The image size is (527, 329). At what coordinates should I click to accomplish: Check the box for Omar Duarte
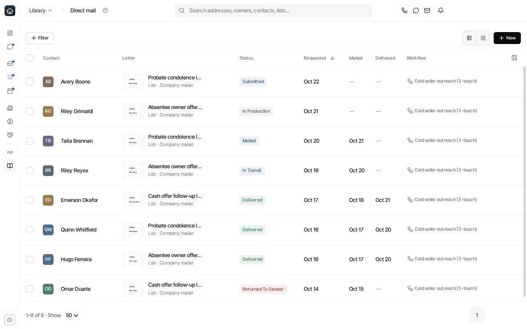30,289
